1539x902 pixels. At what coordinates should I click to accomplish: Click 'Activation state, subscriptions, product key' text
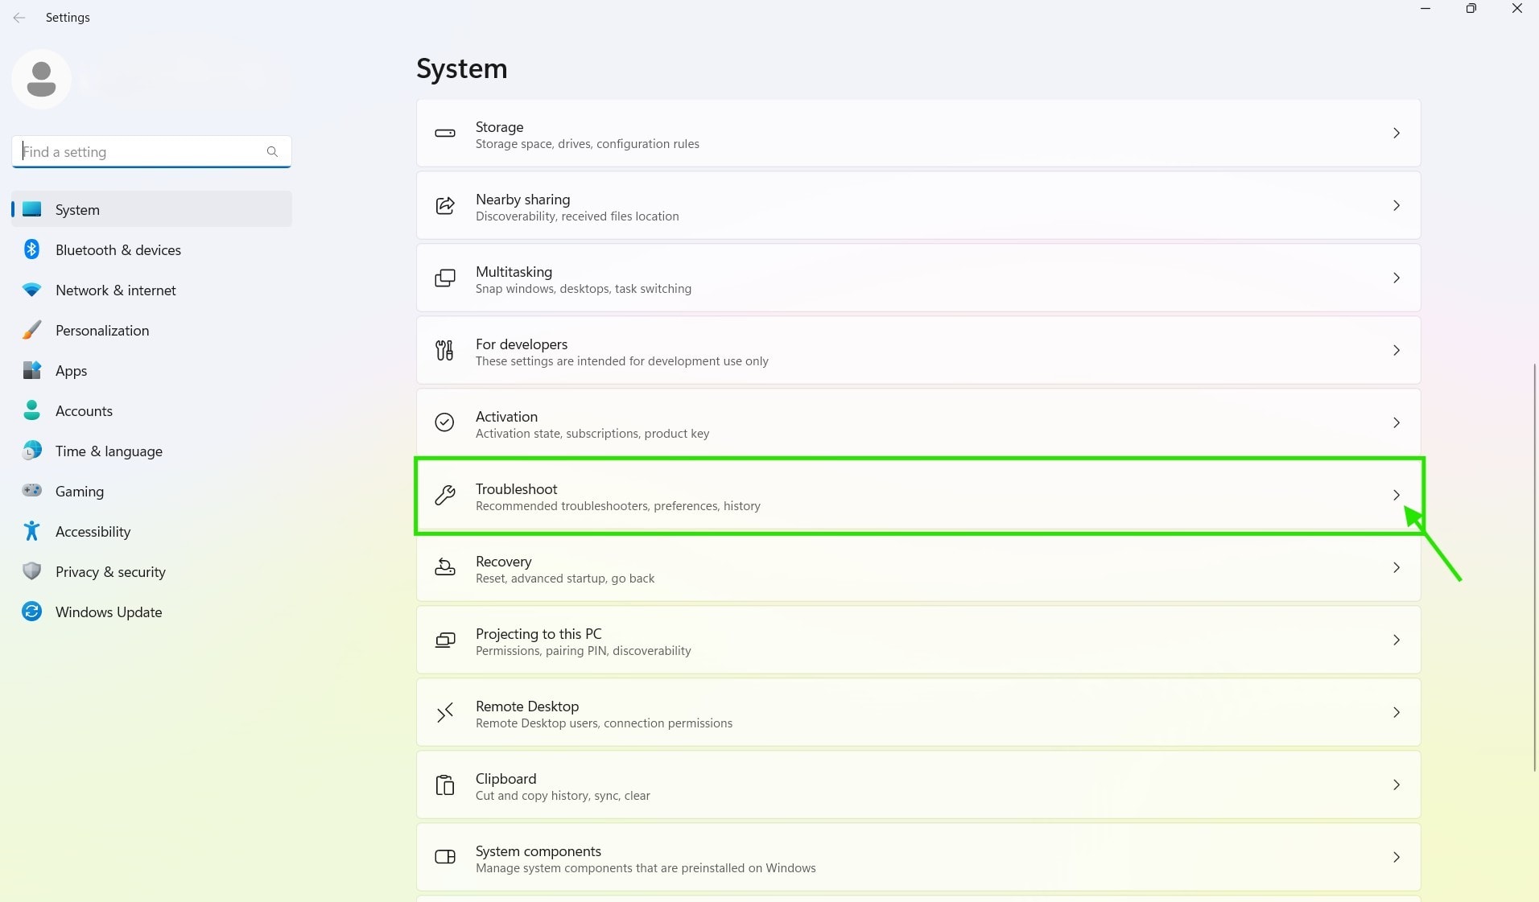click(x=592, y=434)
